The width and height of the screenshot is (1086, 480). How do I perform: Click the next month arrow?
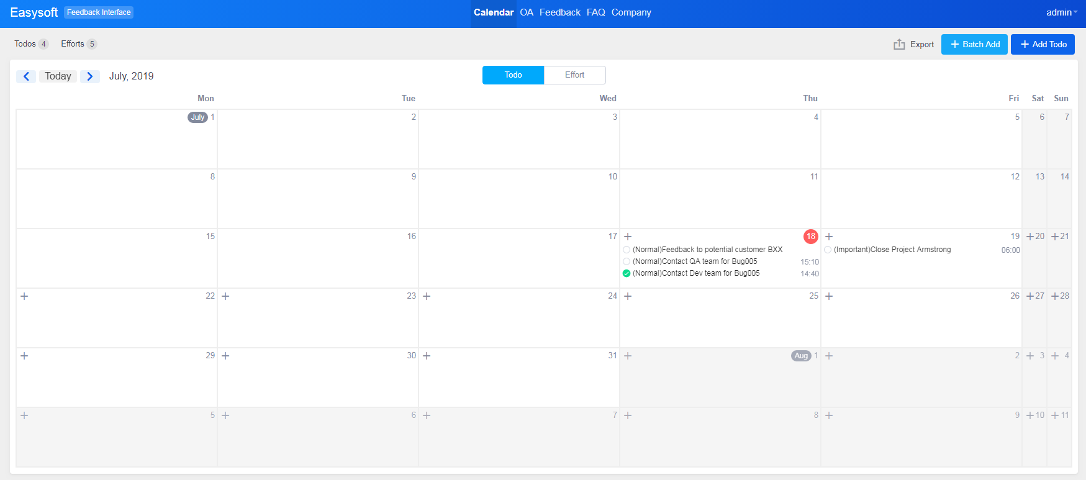[x=90, y=76]
